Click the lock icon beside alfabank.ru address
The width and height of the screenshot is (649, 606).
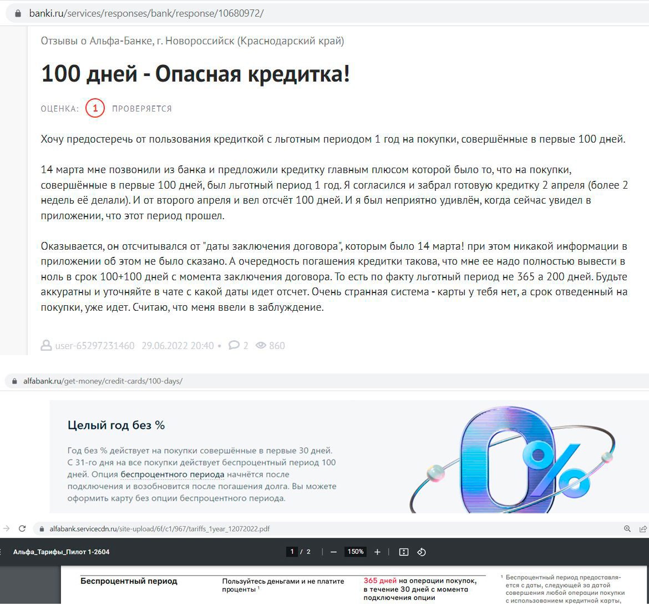click(15, 381)
